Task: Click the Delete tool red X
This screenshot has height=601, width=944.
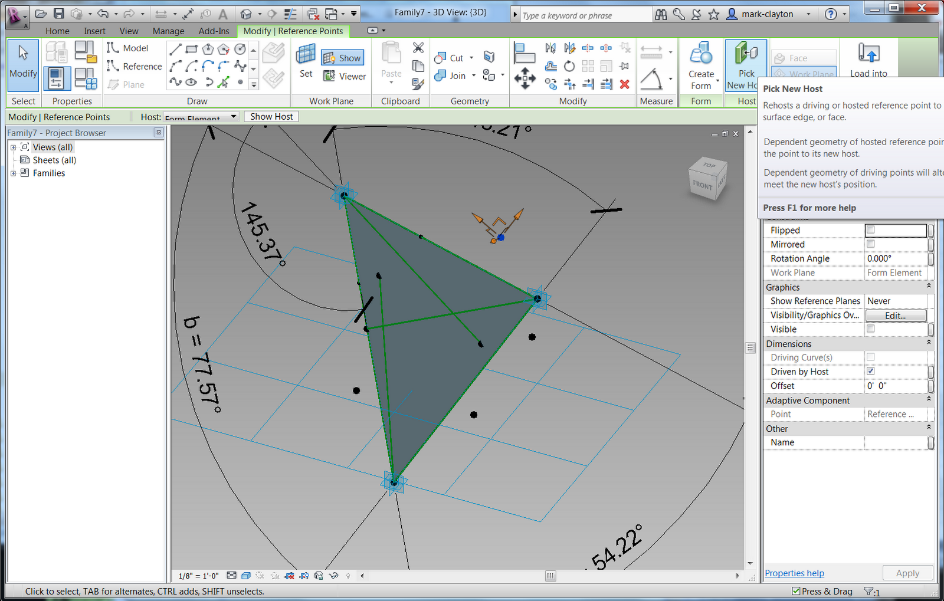Action: coord(624,84)
